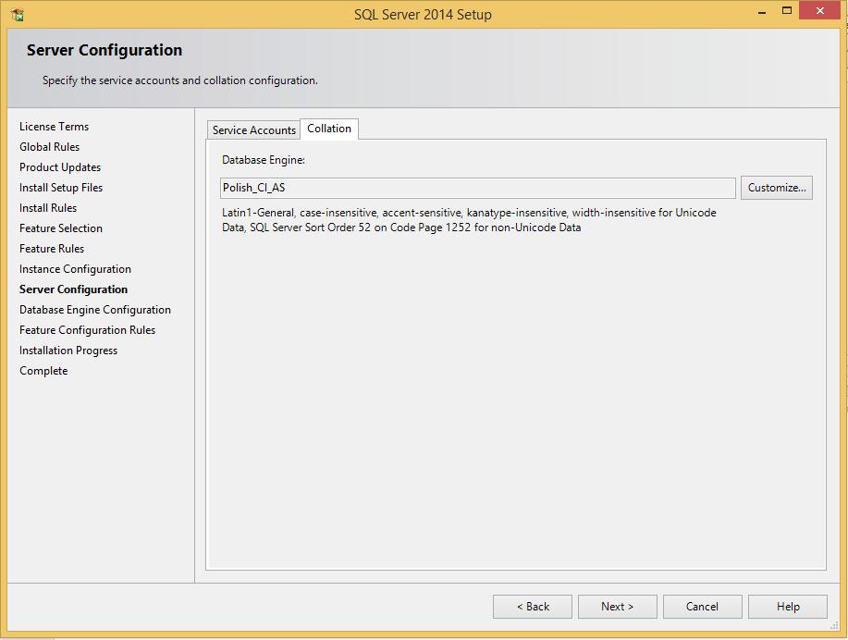Close the SQL Server 2014 Setup window
This screenshot has height=640, width=848.
820,11
